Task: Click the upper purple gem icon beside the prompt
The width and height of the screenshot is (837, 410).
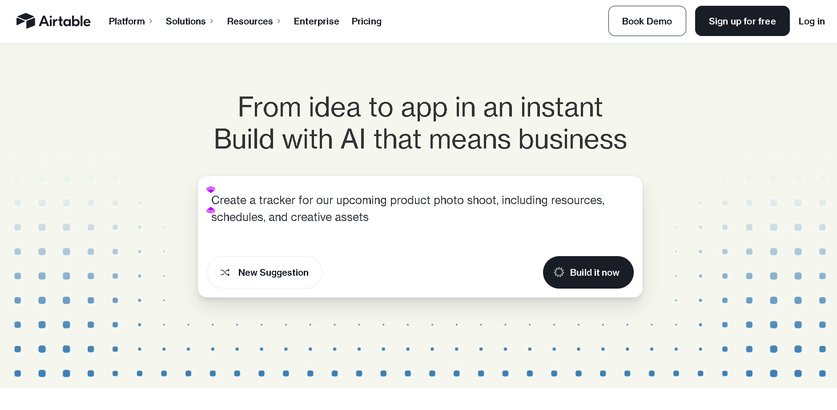Action: coord(210,189)
